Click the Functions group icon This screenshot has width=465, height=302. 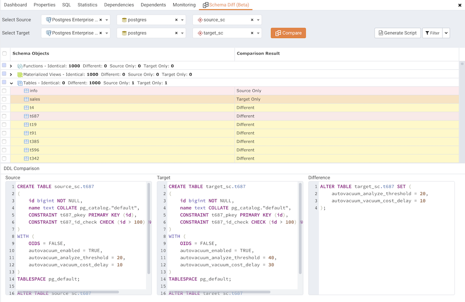coord(20,66)
